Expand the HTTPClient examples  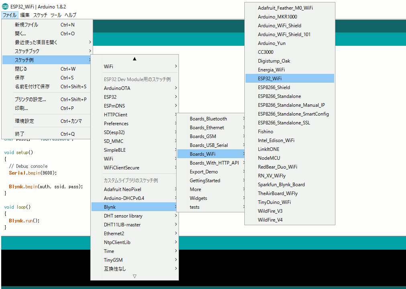135,114
